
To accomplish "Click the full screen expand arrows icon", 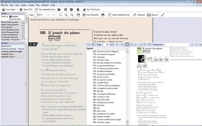I will pyautogui.click(x=163, y=15).
